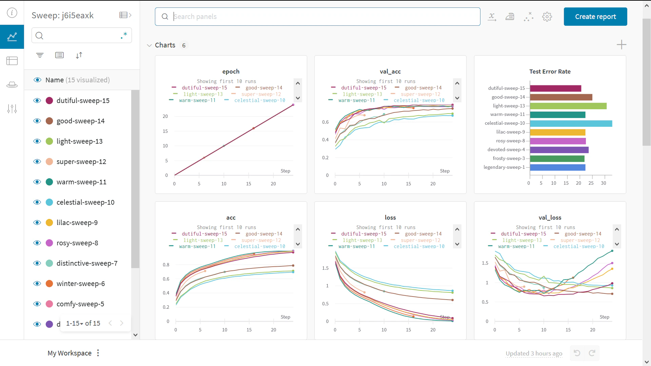Click the Create report button

(595, 16)
